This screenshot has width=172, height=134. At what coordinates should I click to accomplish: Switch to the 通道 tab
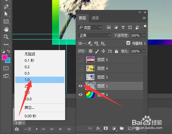[95, 18]
